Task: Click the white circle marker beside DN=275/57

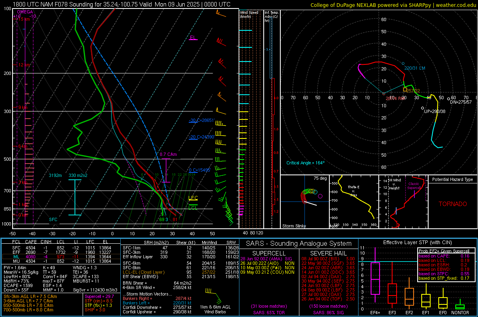Action: tap(448, 99)
